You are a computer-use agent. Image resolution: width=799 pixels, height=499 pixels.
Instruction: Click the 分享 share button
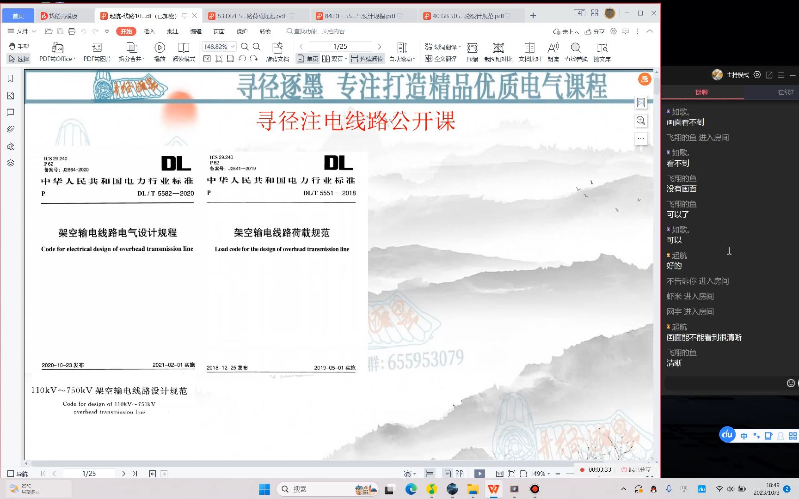tap(595, 31)
